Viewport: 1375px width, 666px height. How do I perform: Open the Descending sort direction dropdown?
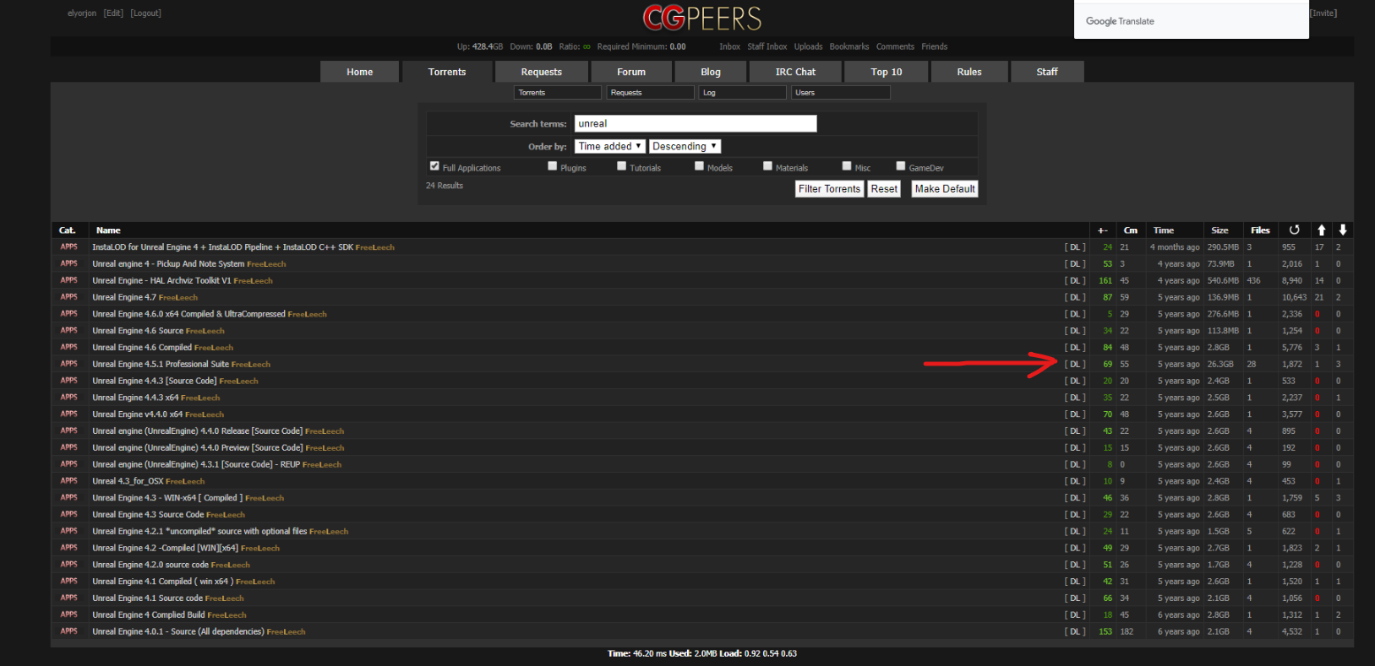tap(685, 146)
